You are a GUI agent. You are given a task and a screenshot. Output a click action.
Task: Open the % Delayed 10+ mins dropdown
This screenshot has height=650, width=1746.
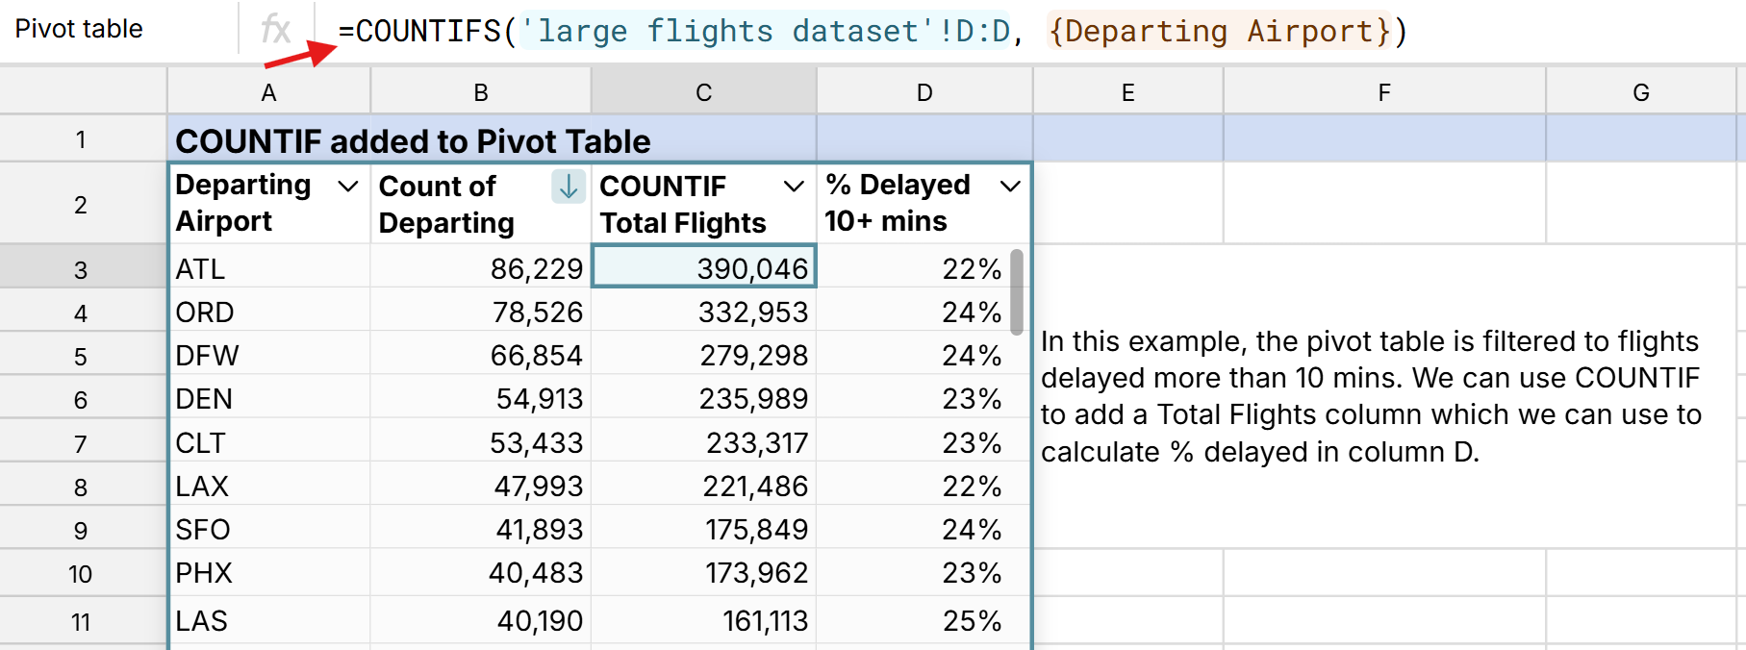pyautogui.click(x=1010, y=186)
